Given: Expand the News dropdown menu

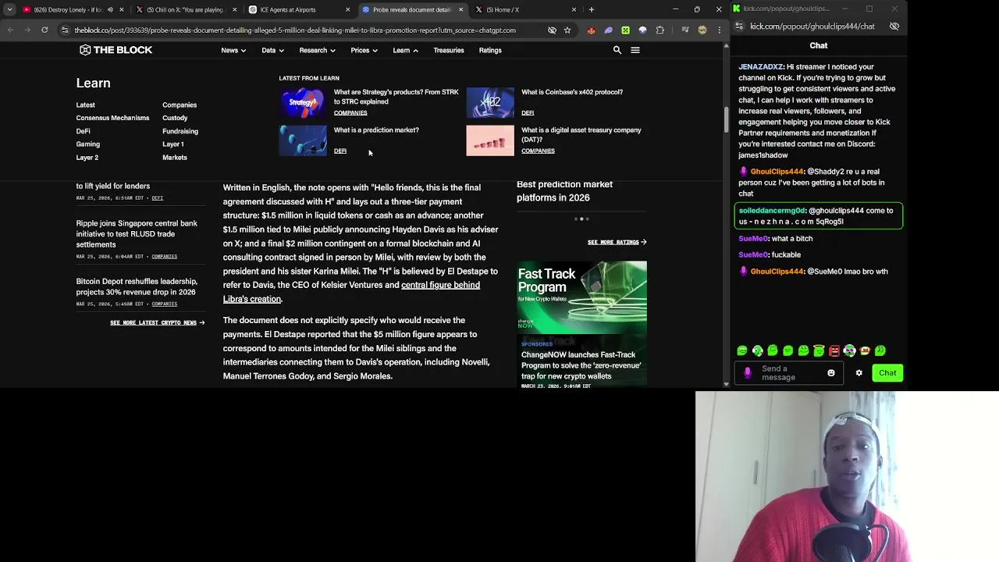Looking at the screenshot, I should (233, 50).
